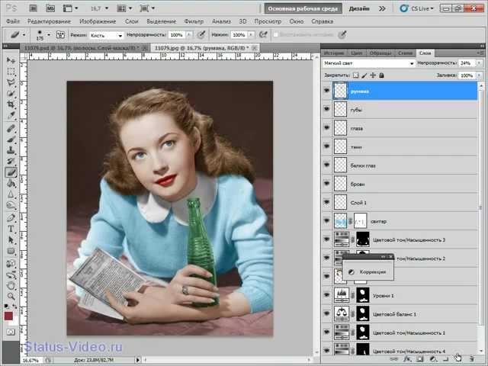Screen dimensions: 488x366
Task: Switch to Дизайн workspace
Action: point(359,8)
